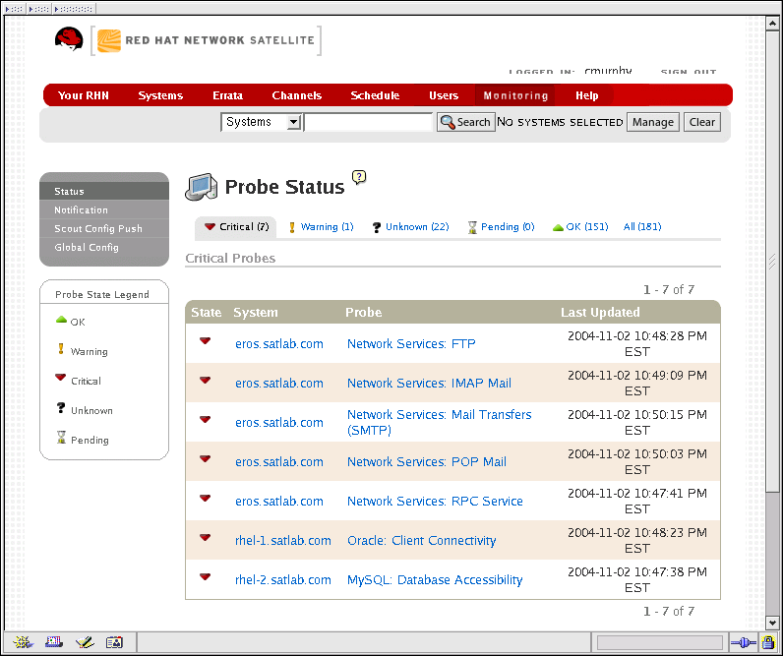Screen dimensions: 783x656
Task: Click the critical state icon for Oracle row
Action: [205, 537]
